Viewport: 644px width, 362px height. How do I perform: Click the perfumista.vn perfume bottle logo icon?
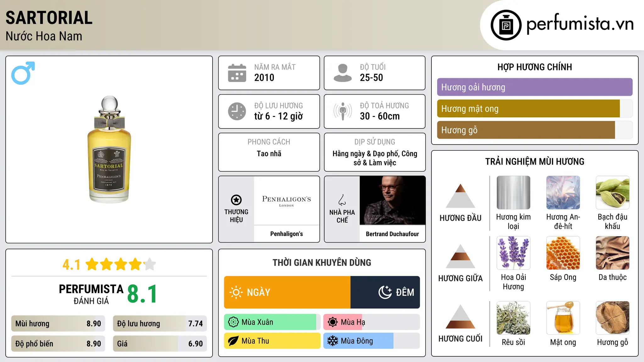(x=506, y=25)
